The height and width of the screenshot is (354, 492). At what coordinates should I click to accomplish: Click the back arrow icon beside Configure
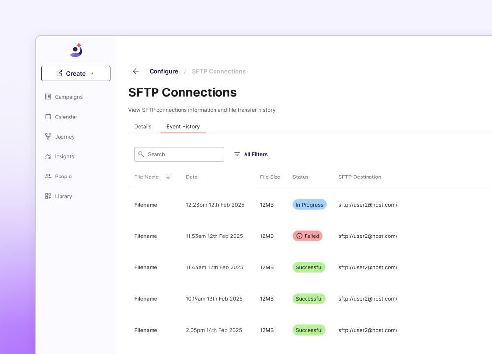[136, 71]
